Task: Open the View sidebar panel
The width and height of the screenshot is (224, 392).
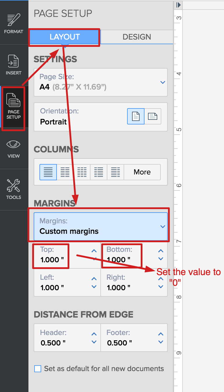Action: coord(14,148)
